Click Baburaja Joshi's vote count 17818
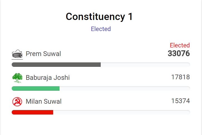Image resolution: width=202 pixels, height=135 pixels. tap(181, 77)
